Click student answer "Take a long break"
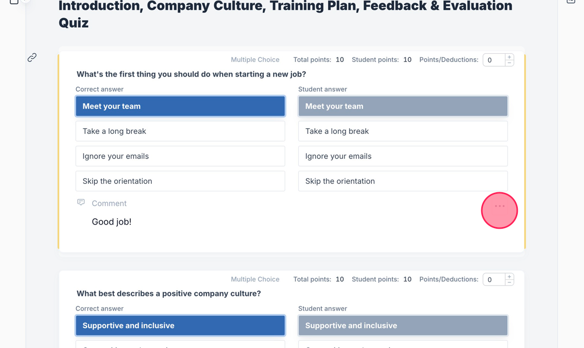Viewport: 584px width, 348px height. pyautogui.click(x=403, y=131)
